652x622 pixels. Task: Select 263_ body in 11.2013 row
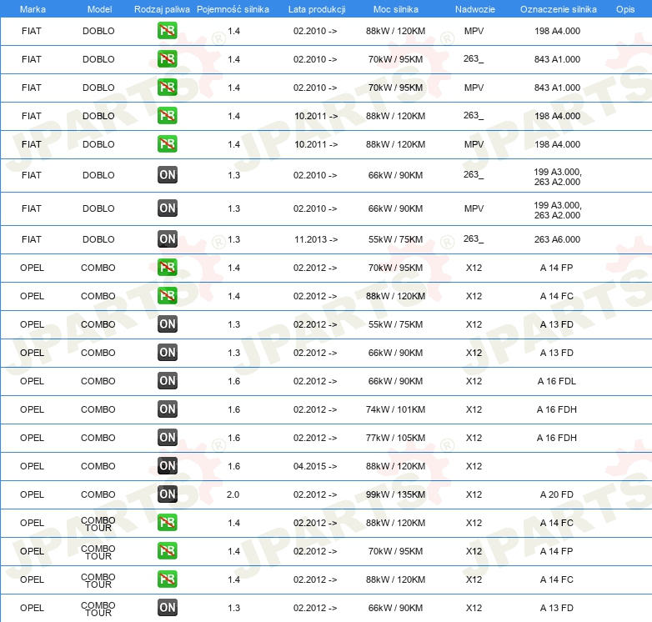[474, 238]
